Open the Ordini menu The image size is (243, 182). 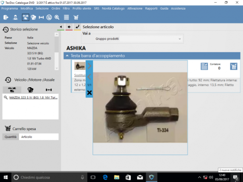(x=56, y=8)
